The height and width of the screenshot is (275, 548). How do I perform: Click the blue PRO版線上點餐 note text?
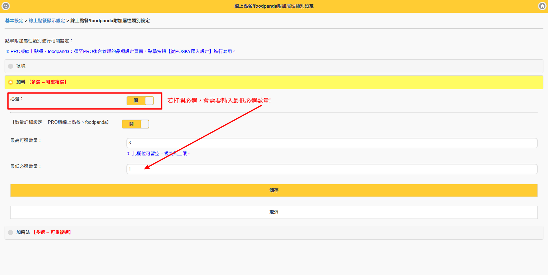click(120, 52)
